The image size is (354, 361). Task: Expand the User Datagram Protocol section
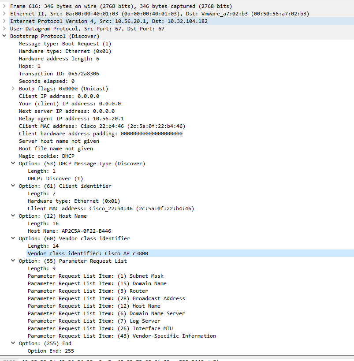click(4, 29)
